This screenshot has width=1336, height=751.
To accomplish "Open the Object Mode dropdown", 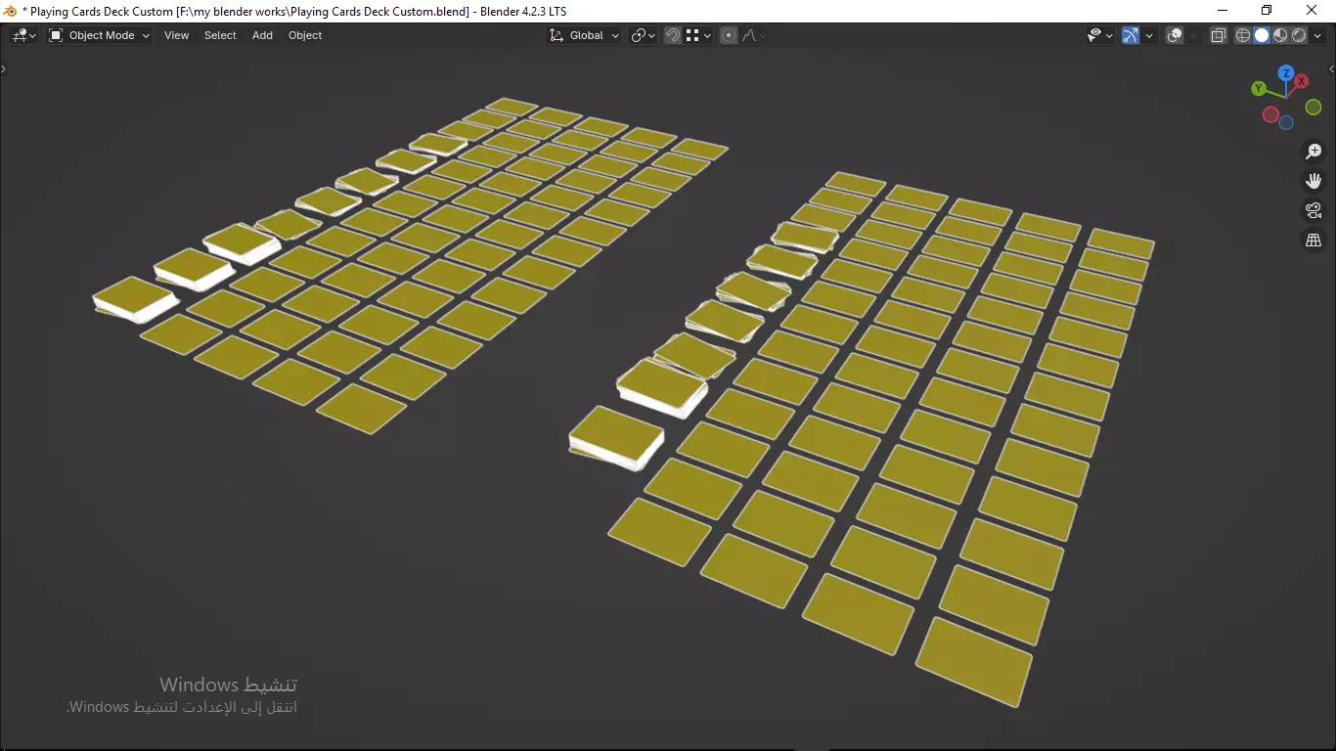I will 99,35.
